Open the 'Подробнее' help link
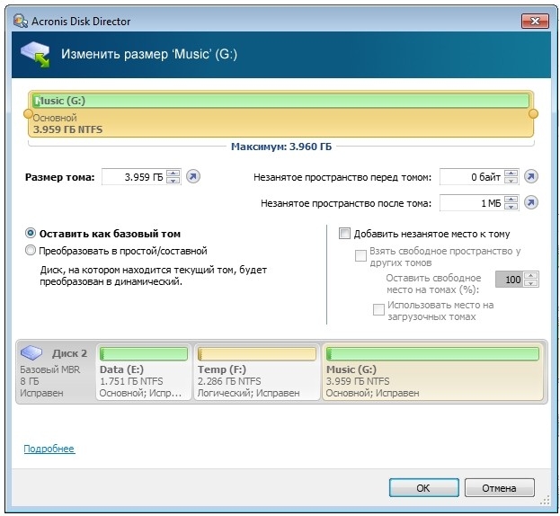560x516 pixels. tap(49, 449)
